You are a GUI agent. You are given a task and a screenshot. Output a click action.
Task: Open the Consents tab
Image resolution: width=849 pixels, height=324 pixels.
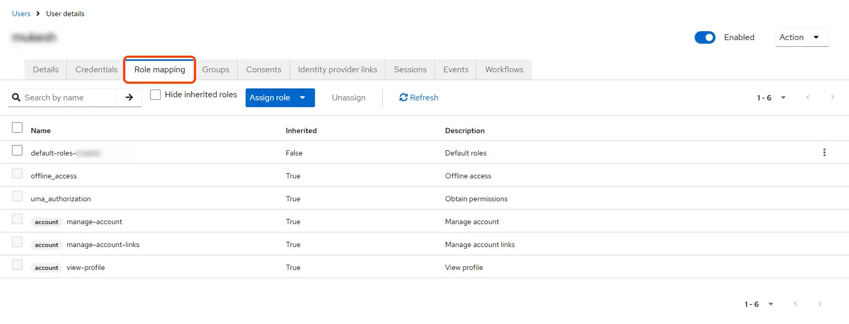(x=264, y=70)
